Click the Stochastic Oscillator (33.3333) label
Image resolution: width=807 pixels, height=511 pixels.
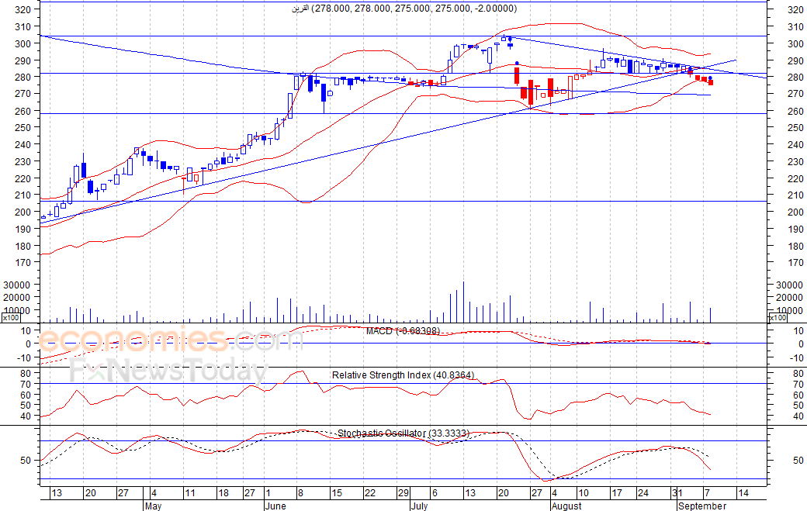tap(403, 433)
